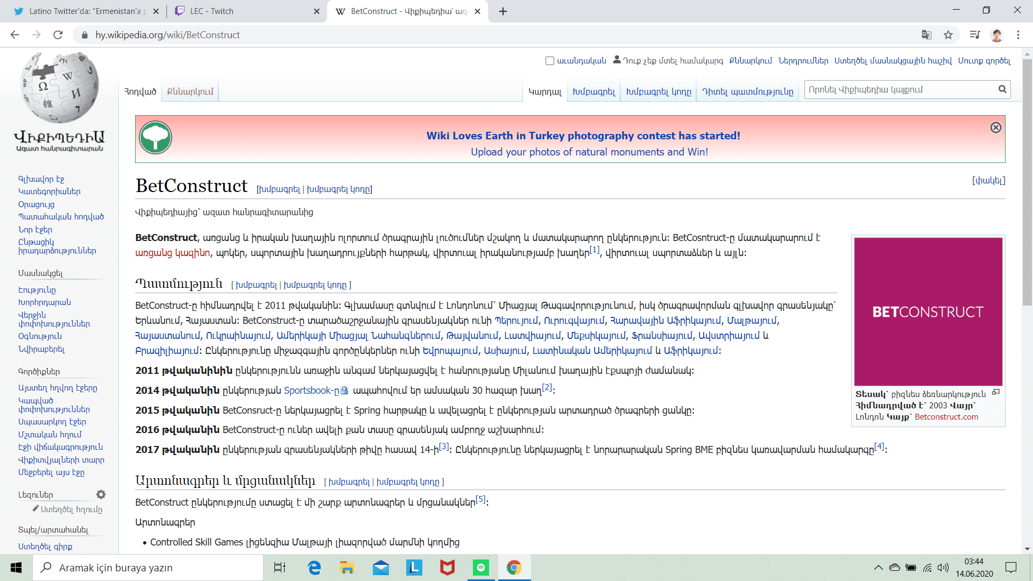The width and height of the screenshot is (1033, 581).
Task: Open the Դիտել պատմությունը history tab
Action: pos(748,91)
